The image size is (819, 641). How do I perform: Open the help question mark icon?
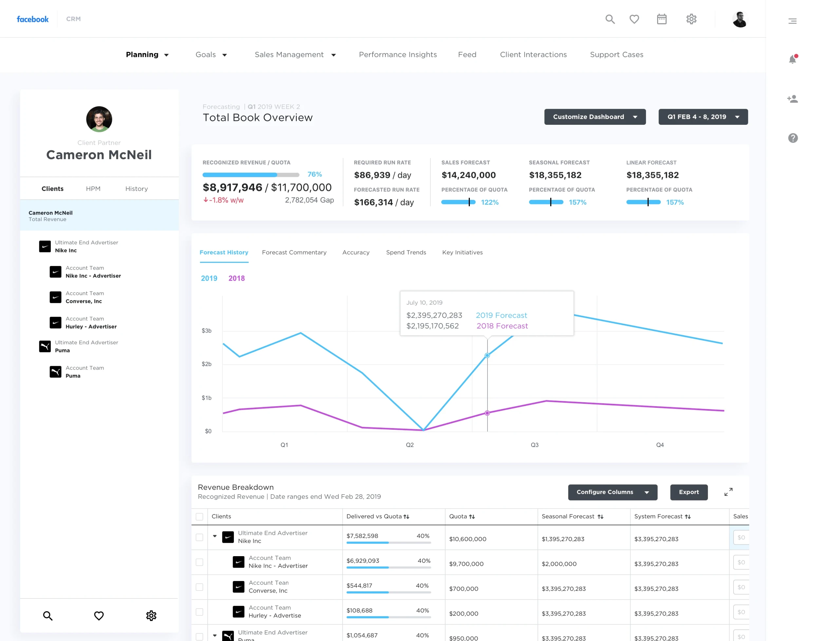[x=793, y=138]
